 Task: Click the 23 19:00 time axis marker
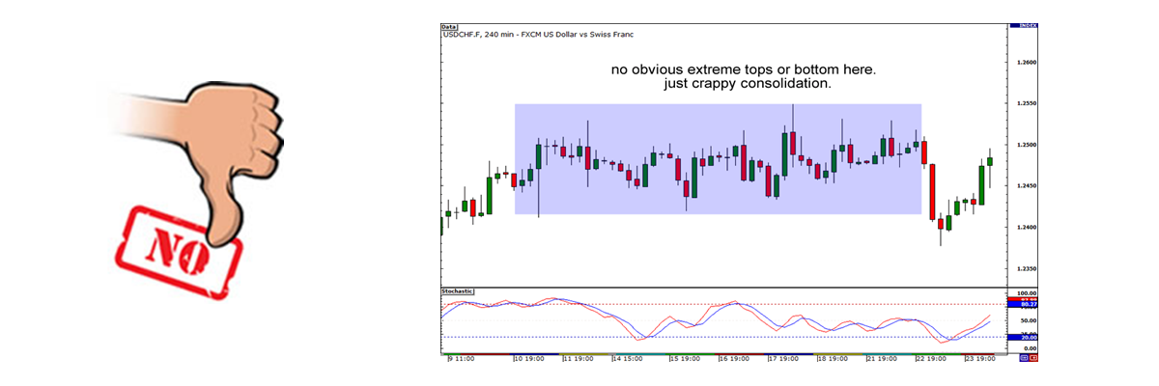pyautogui.click(x=978, y=358)
